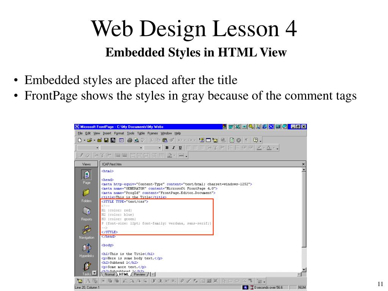The height and width of the screenshot is (291, 388).
Task: Click the Save floppy disk icon
Action: [106, 140]
